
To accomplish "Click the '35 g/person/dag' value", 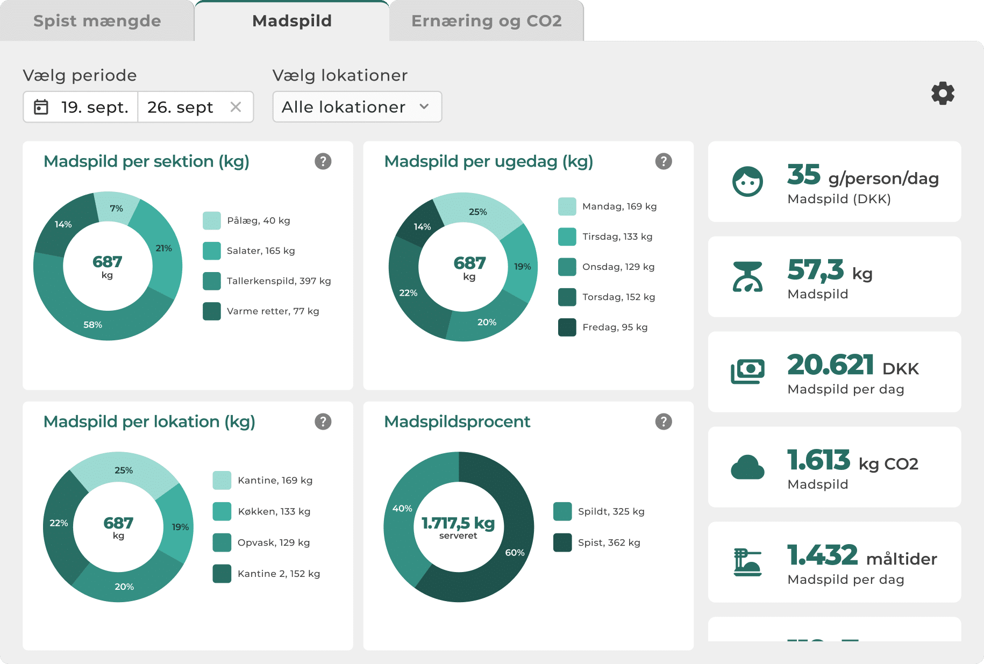I will pos(862,175).
